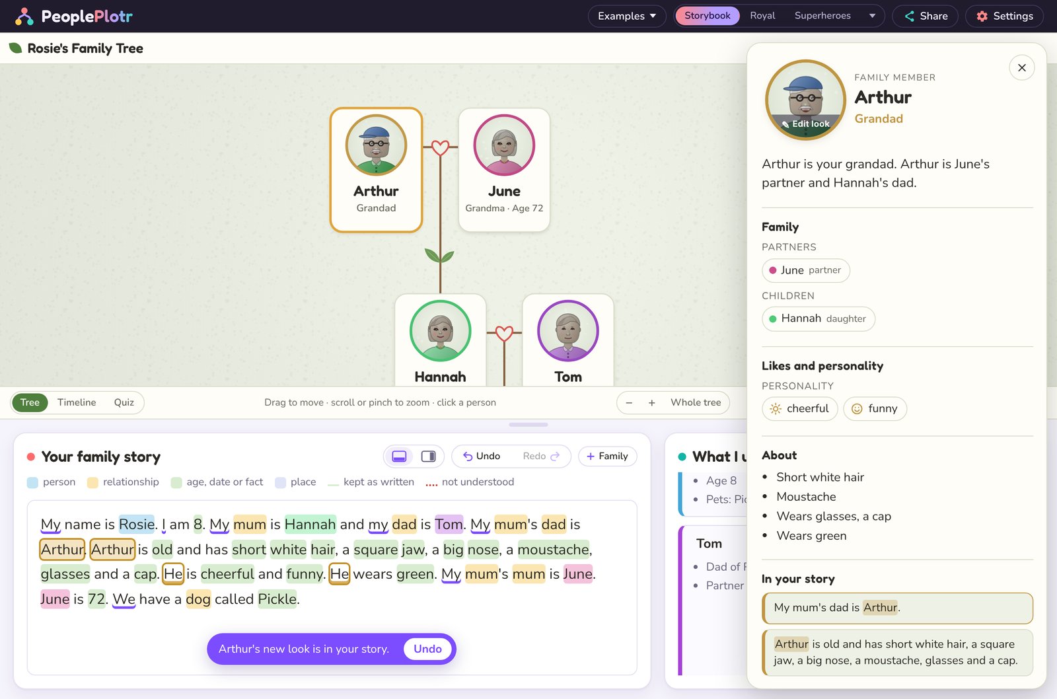Expand the theme list chevron
1057x699 pixels.
(872, 16)
